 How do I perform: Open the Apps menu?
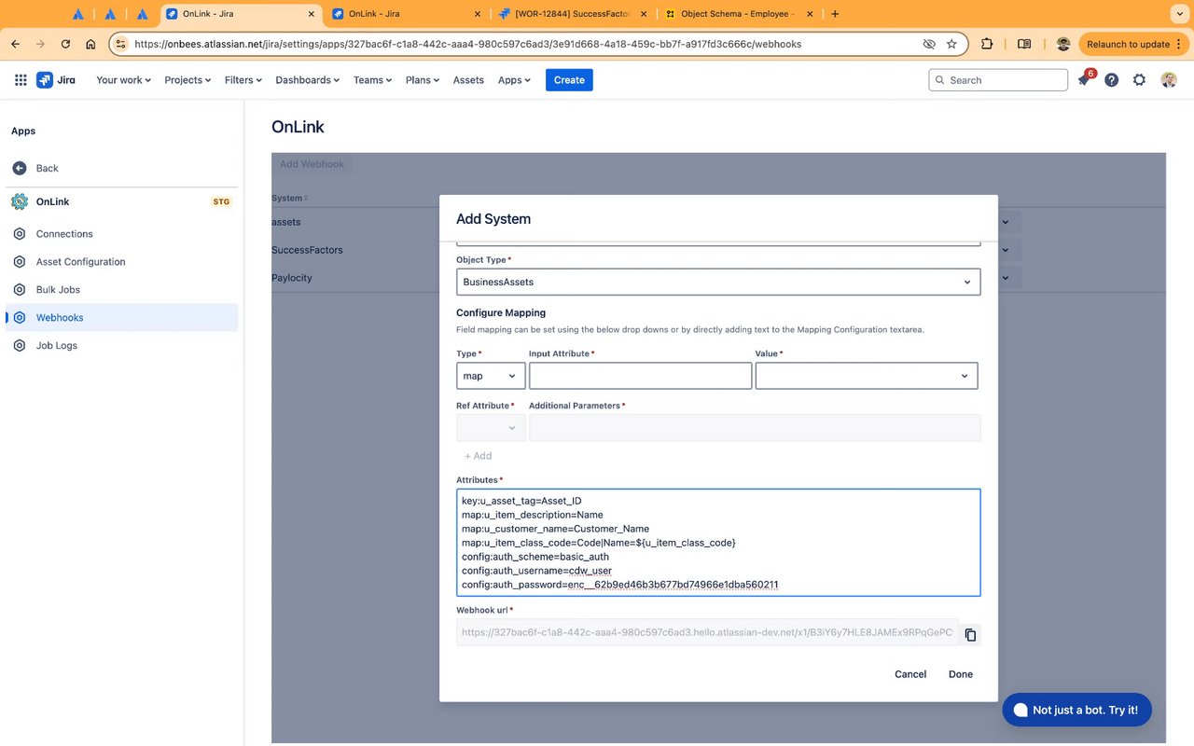(x=514, y=80)
